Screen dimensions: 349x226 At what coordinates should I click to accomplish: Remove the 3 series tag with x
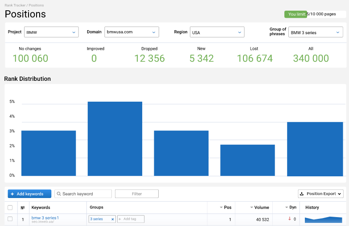click(113, 219)
